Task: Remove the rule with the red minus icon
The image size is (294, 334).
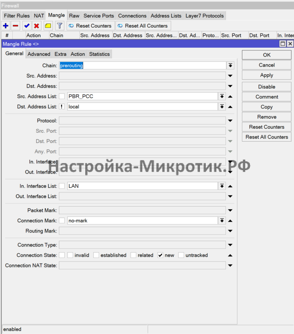Action: click(x=16, y=26)
